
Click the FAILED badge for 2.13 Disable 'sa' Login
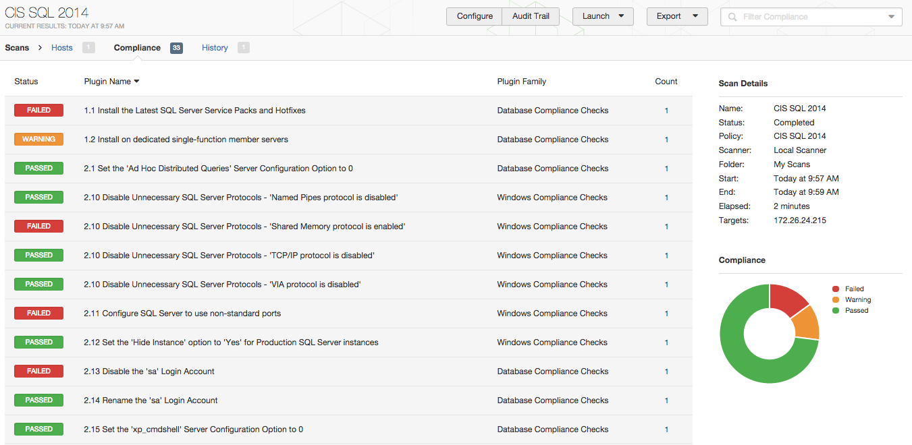[x=38, y=372]
